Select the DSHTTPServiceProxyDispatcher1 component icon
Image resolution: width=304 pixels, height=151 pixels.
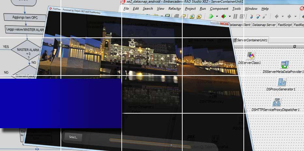click(277, 103)
